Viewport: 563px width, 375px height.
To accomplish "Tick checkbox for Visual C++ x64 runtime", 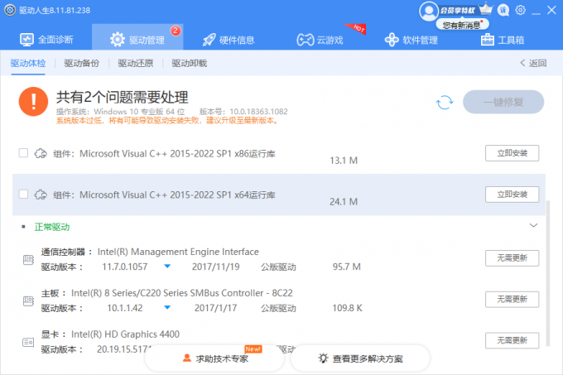I will coord(23,195).
